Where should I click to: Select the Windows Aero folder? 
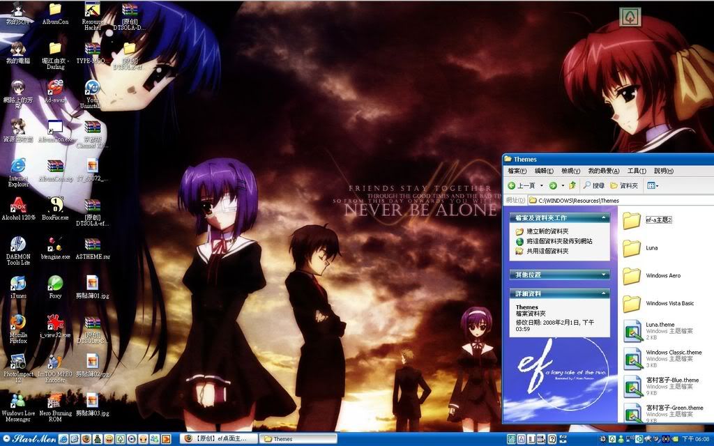[x=652, y=276]
